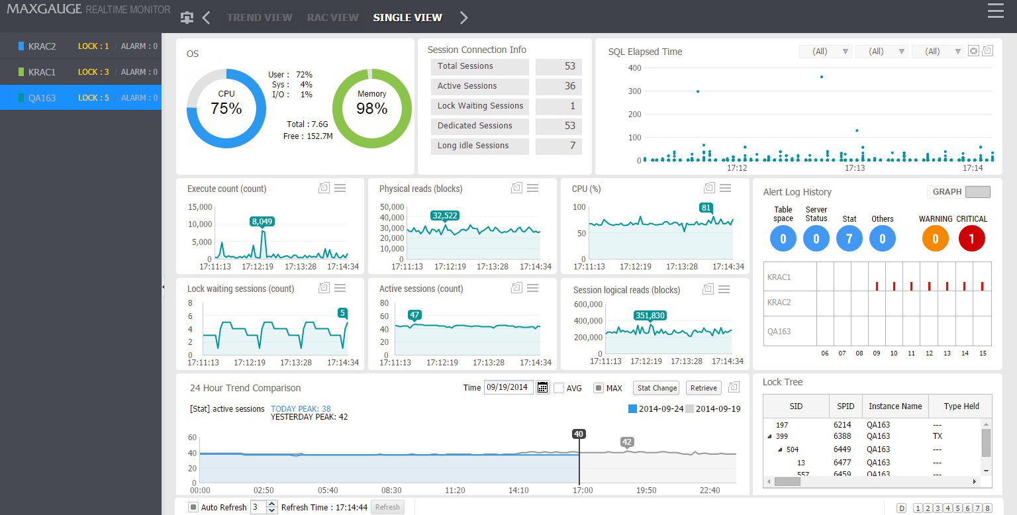
Task: Click the Time date input field
Action: pyautogui.click(x=509, y=388)
